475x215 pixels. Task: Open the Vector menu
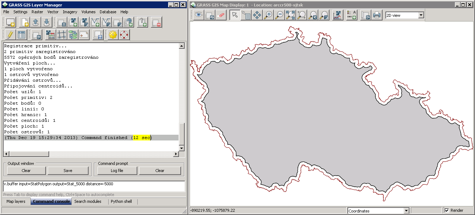[53, 12]
